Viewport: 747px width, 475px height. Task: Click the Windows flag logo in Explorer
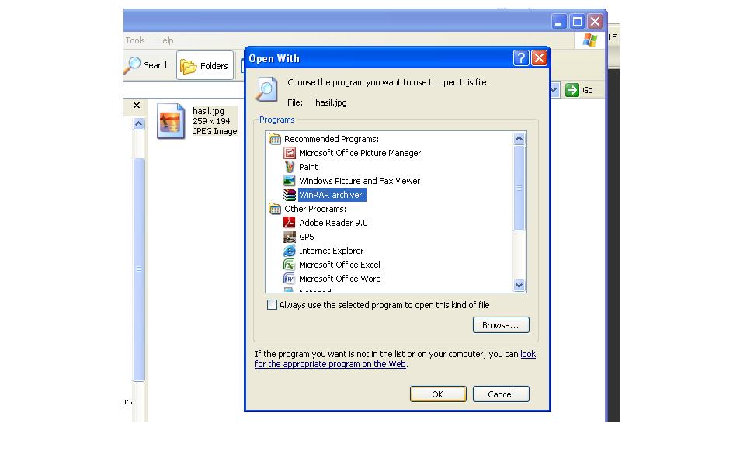(590, 40)
